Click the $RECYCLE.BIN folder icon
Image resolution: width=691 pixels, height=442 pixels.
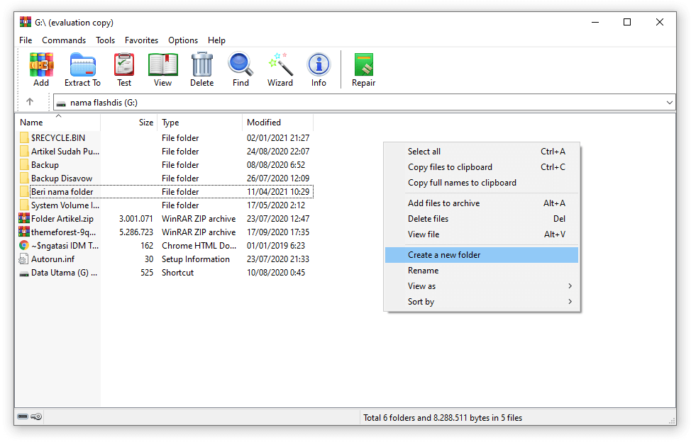24,137
